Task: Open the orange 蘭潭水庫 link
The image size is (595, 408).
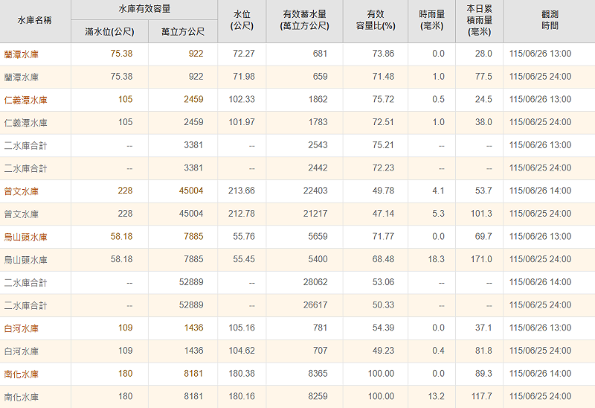Action: click(x=22, y=54)
